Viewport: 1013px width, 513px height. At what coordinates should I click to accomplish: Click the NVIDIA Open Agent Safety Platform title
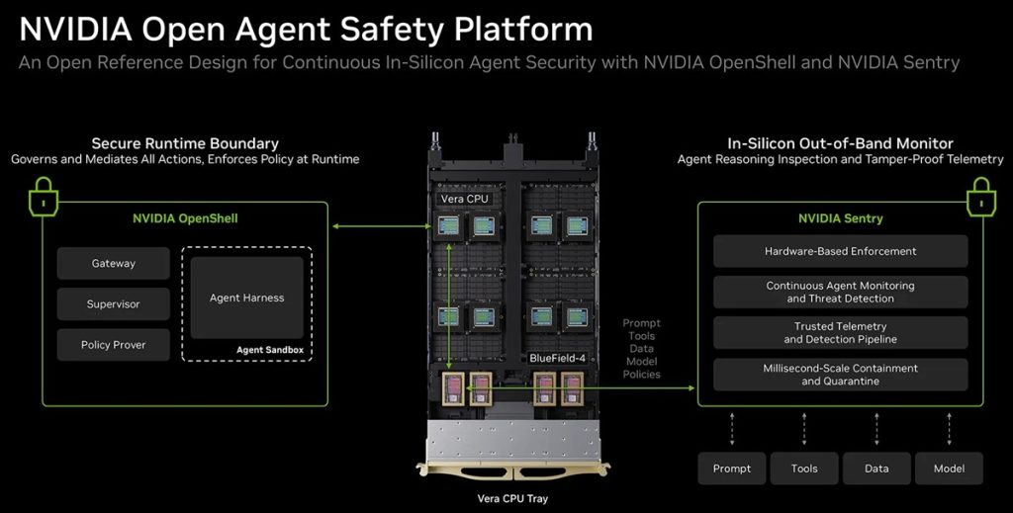pyautogui.click(x=306, y=29)
